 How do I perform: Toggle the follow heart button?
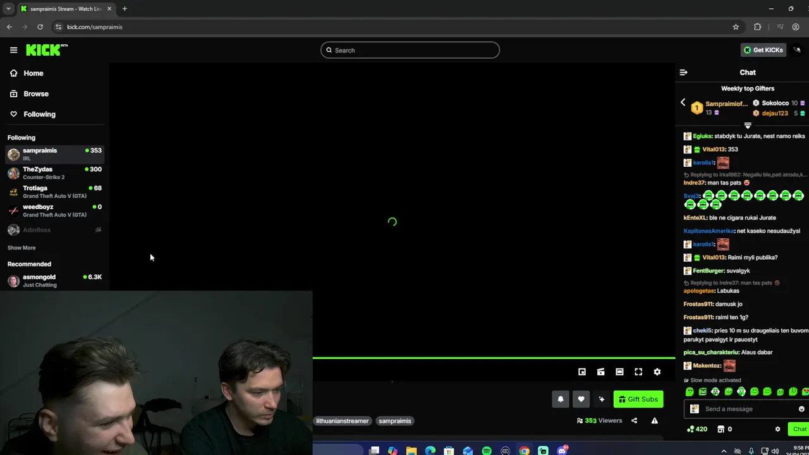pyautogui.click(x=581, y=399)
